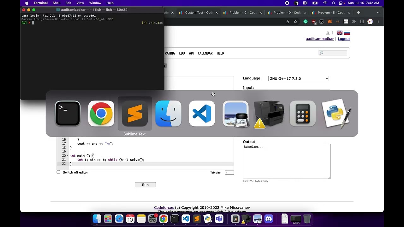Open a new Chrome tab with plus
404x227 pixels.
point(358,13)
